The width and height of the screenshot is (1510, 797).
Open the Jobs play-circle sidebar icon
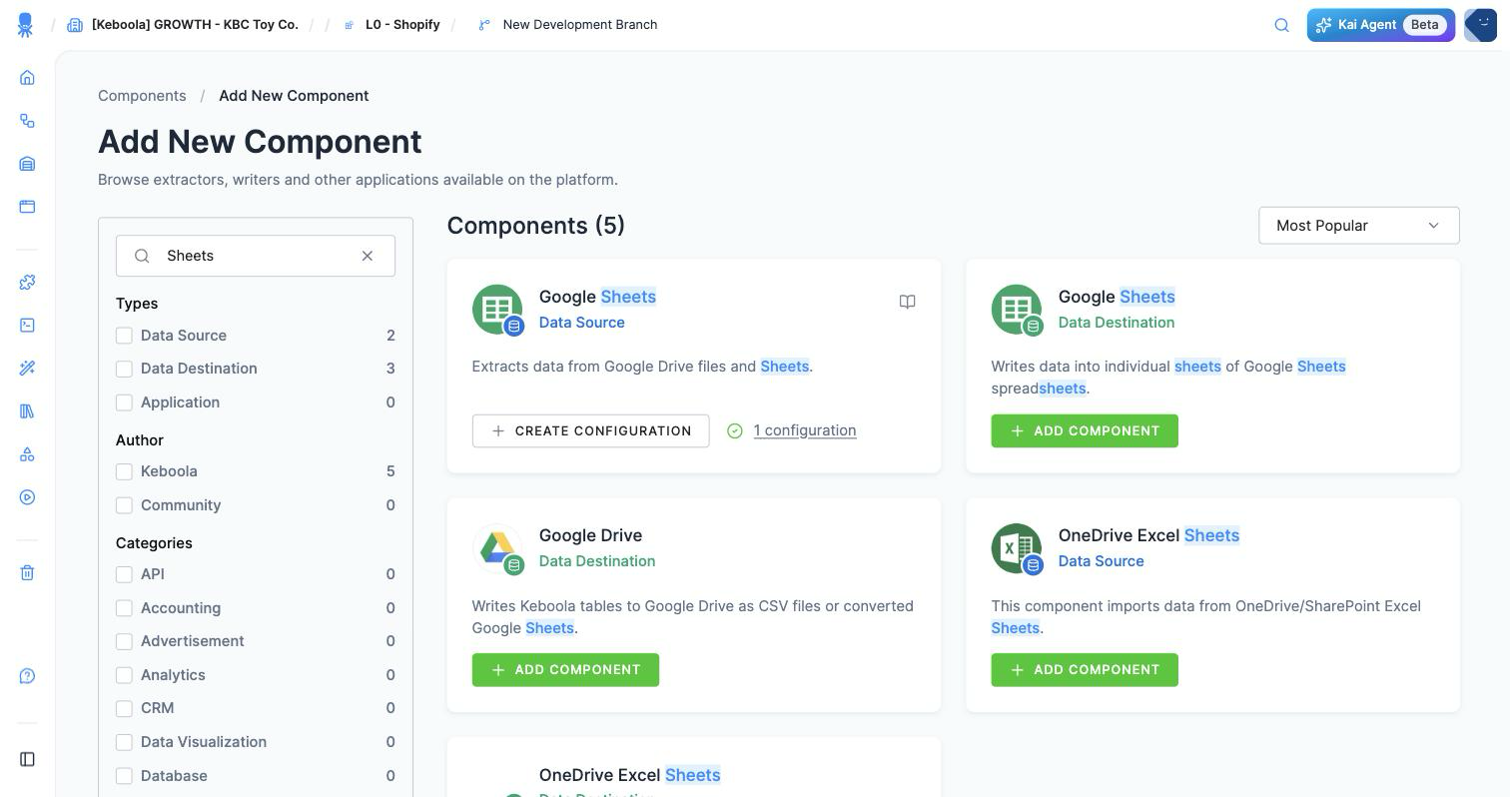tap(27, 497)
